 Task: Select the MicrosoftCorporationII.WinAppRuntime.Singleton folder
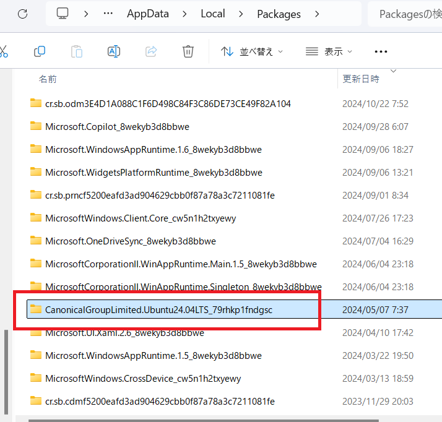click(183, 287)
